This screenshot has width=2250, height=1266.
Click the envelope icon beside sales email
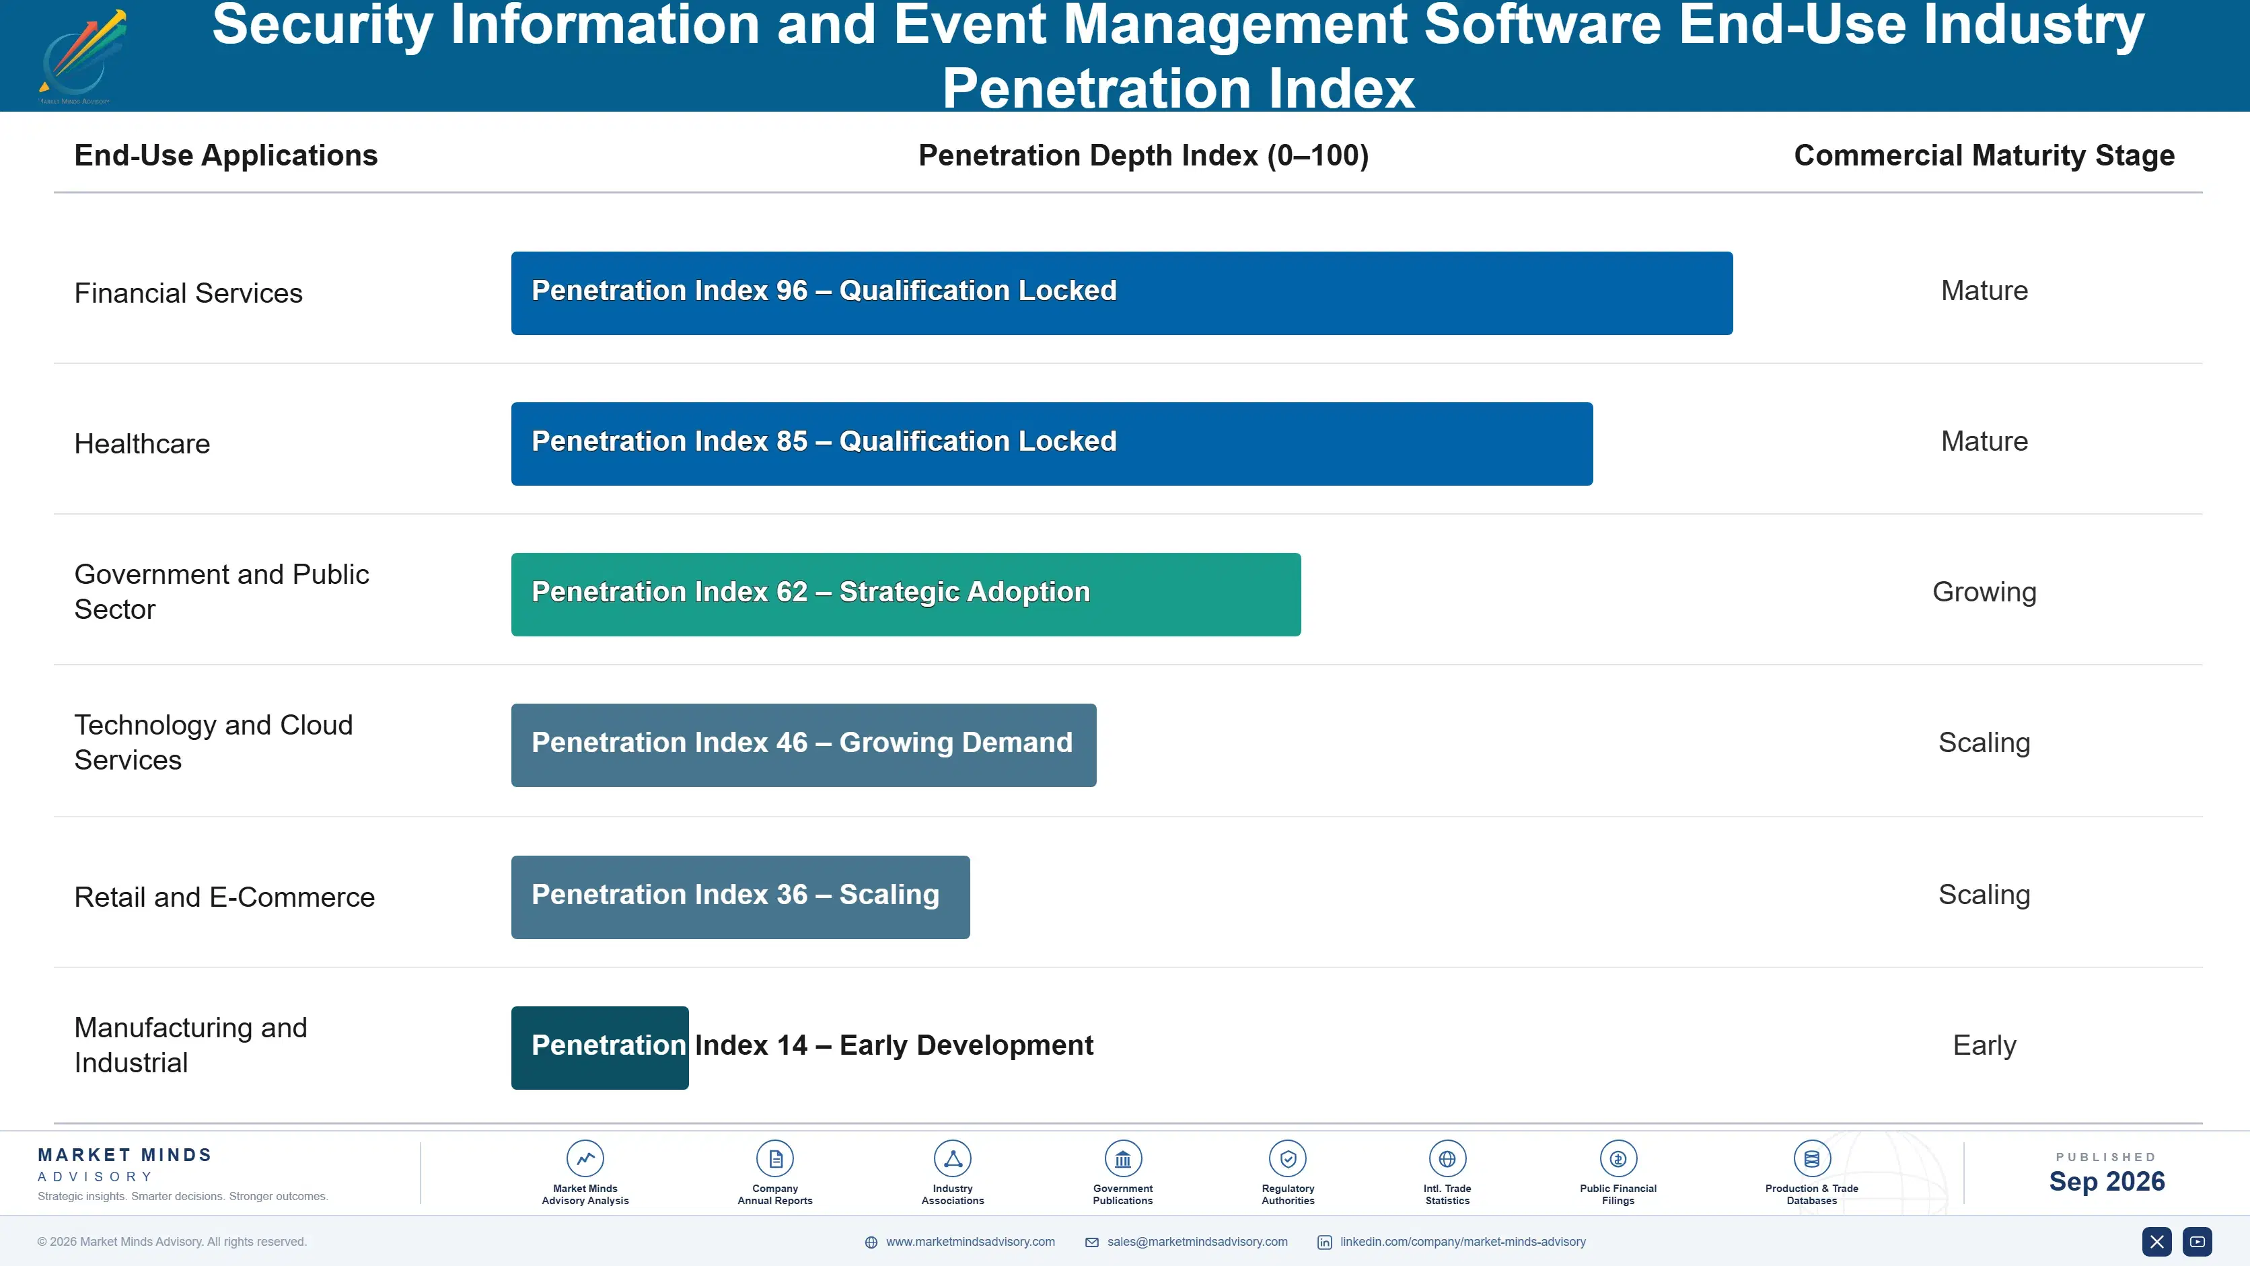pyautogui.click(x=1092, y=1242)
